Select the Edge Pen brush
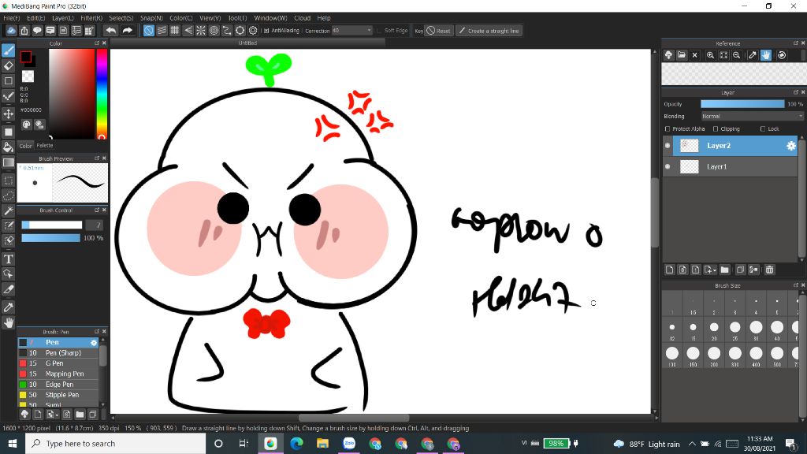The width and height of the screenshot is (807, 454). tap(58, 385)
